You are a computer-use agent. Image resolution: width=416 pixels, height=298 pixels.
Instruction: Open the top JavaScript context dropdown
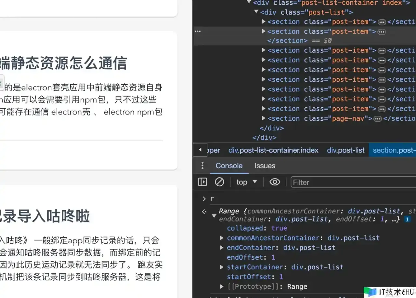tap(247, 182)
